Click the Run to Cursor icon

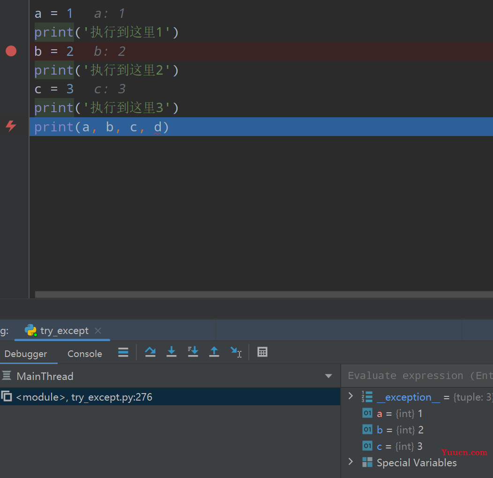click(x=236, y=352)
